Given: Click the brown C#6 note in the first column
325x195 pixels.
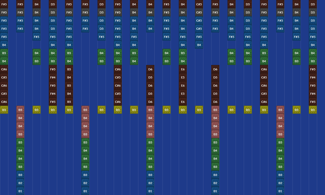Looking at the screenshot, I should tap(4, 69).
